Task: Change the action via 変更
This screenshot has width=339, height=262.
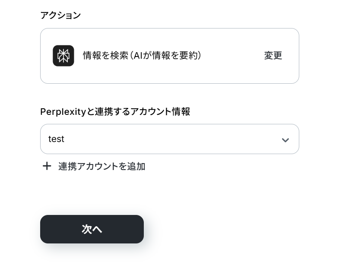Action: point(273,56)
